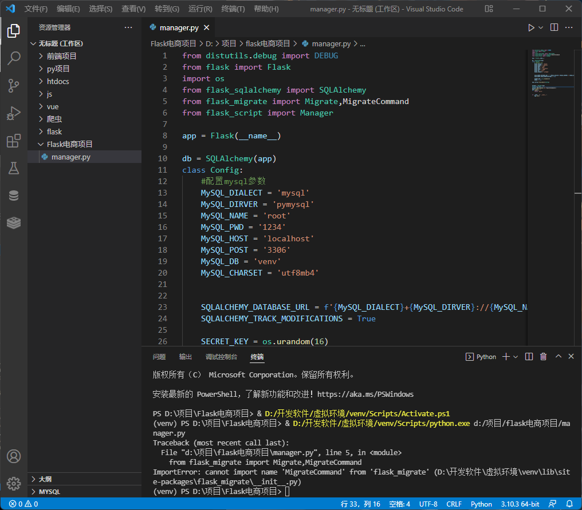
Task: Expand the 前端项目 folder
Action: coord(41,56)
